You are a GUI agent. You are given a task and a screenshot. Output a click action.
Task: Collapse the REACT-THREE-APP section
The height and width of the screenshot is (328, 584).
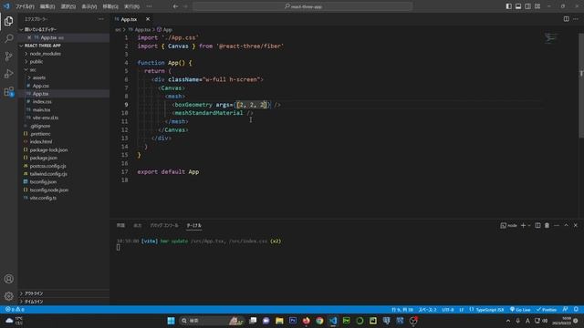(x=43, y=46)
